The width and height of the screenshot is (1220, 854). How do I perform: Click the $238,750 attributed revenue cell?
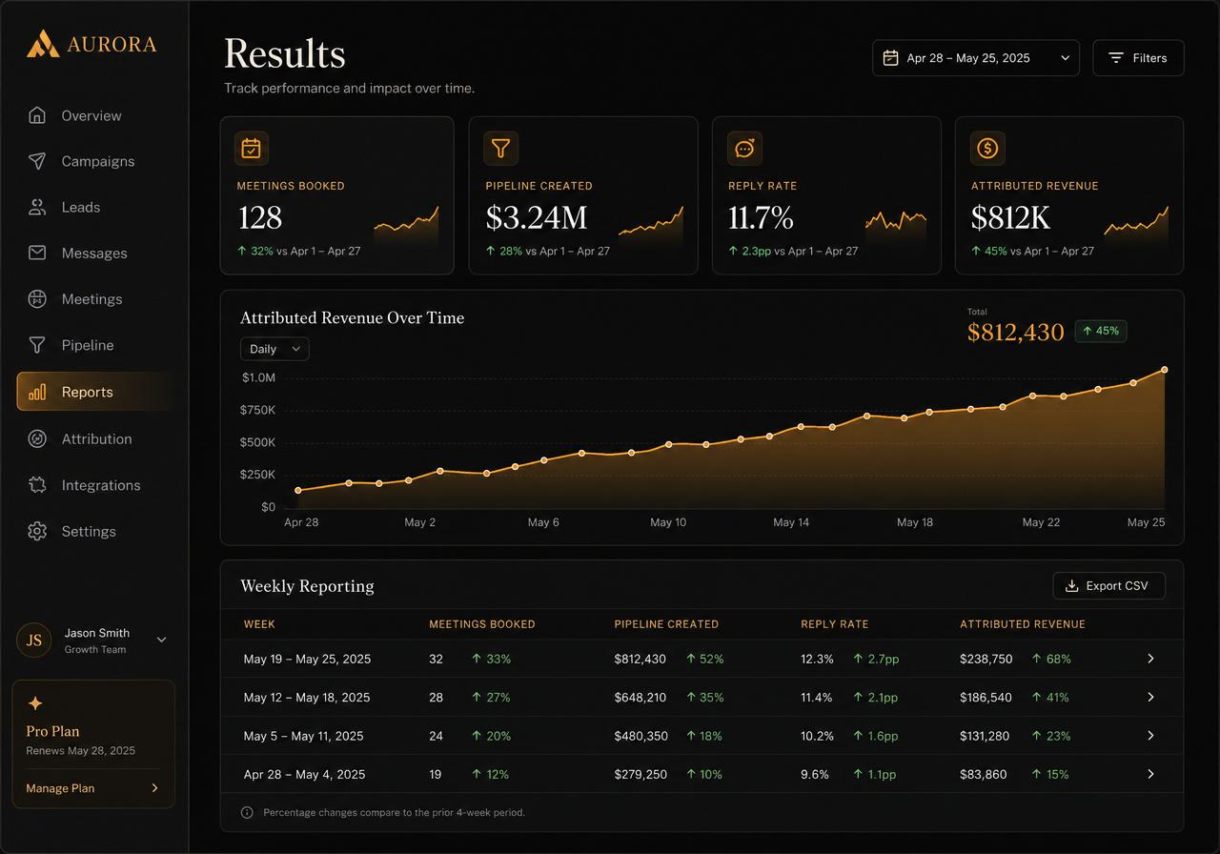(986, 659)
